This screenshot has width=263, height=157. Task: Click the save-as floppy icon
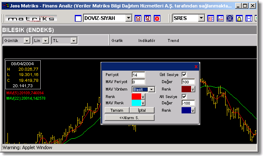(x=147, y=18)
